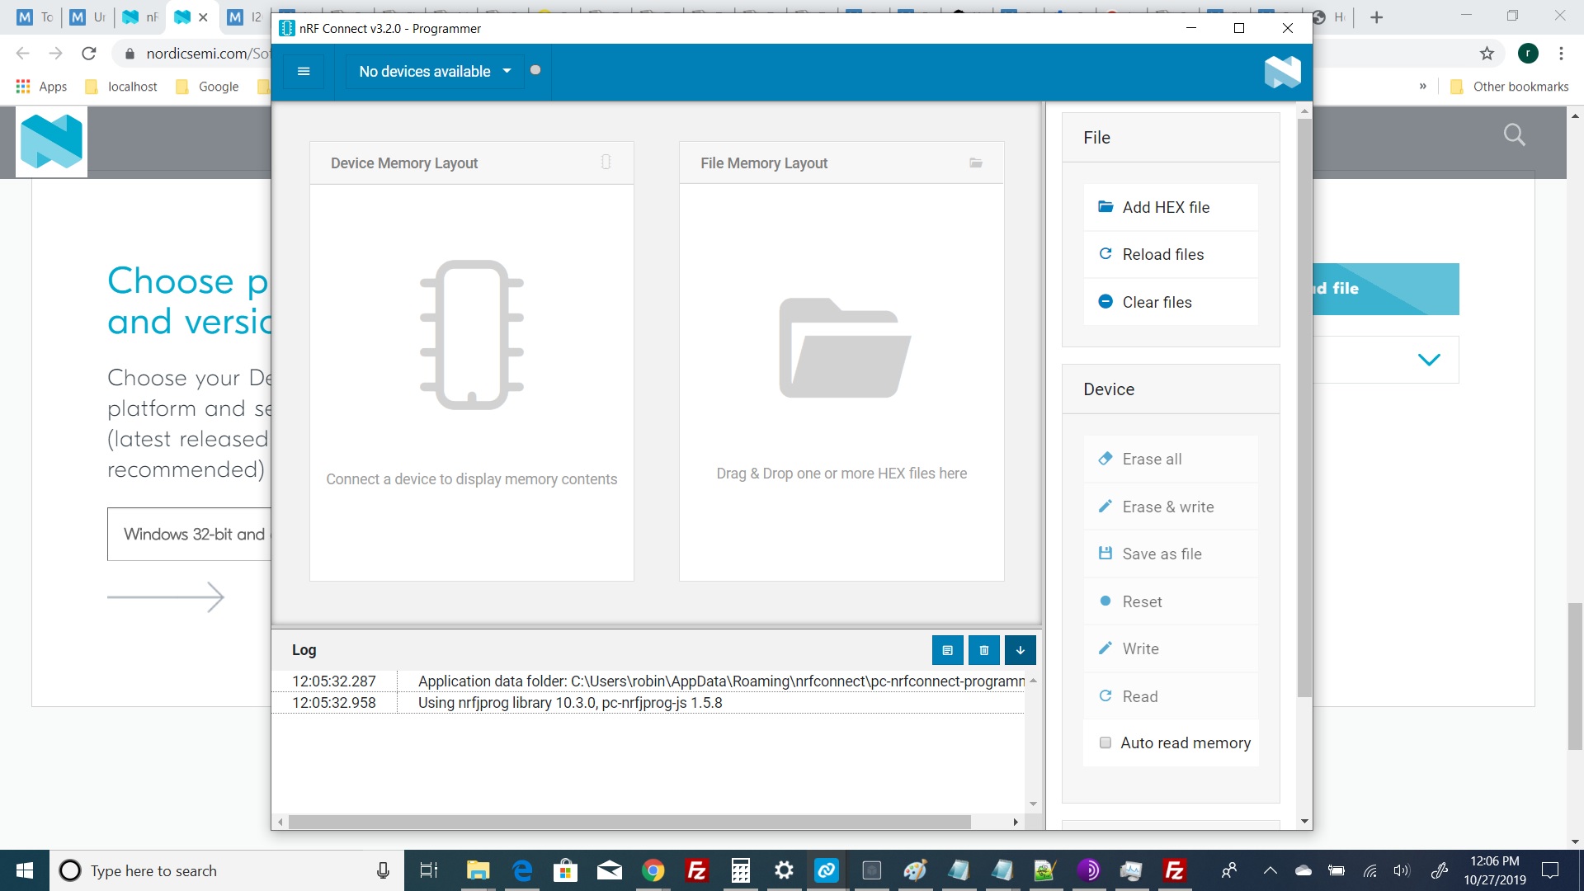Switch to the 'I2' Chrome tab

[x=245, y=17]
